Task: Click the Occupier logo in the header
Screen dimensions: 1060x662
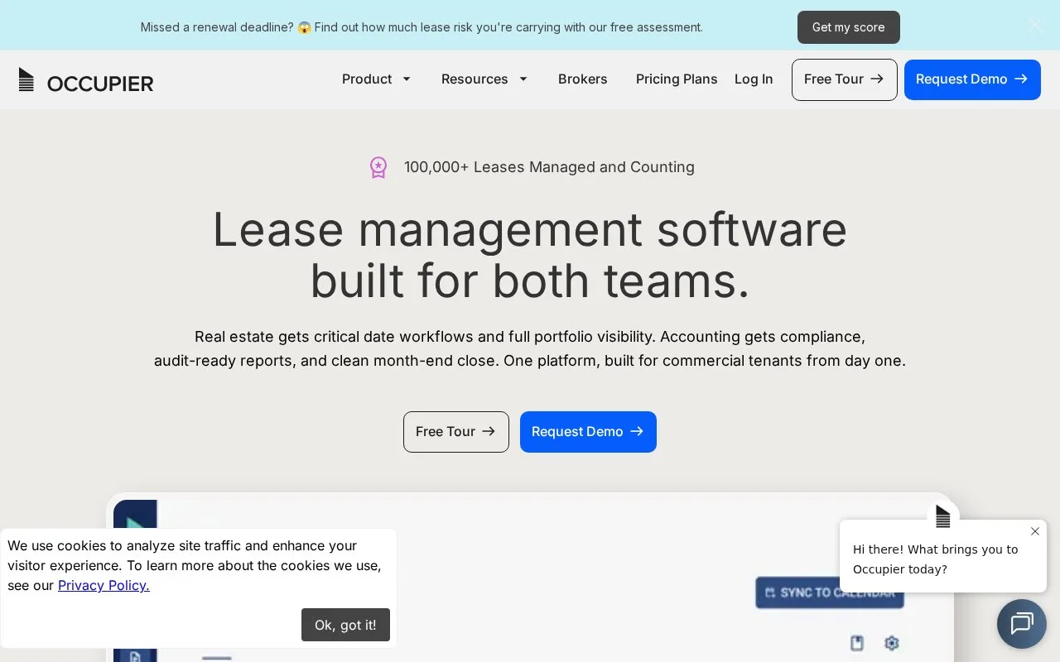Action: click(x=86, y=80)
